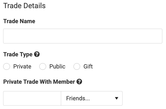This screenshot has height=109, width=166.
Task: Click the Trade Type help icon
Action: 37,54
